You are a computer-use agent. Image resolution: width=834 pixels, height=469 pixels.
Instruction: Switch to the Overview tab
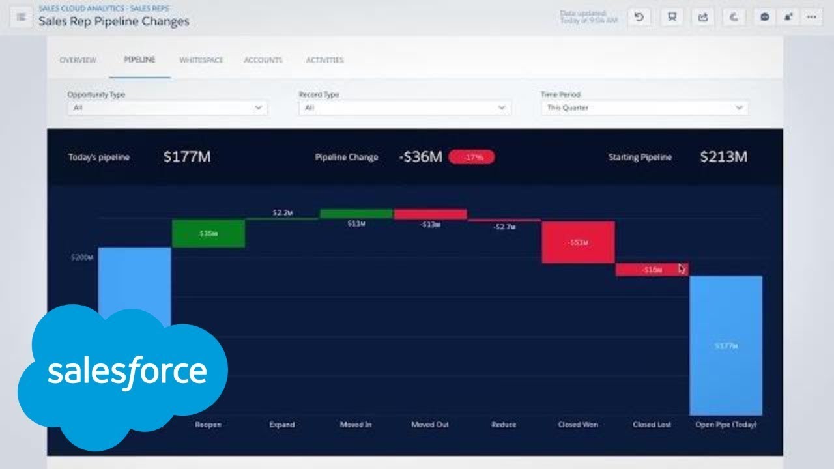78,60
